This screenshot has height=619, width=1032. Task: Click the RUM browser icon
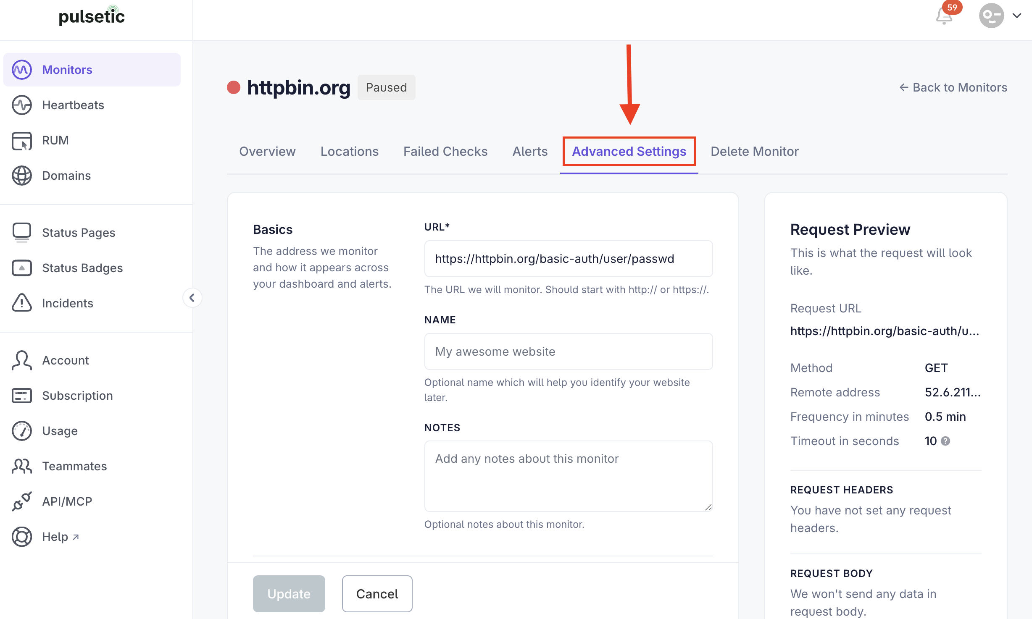(22, 140)
